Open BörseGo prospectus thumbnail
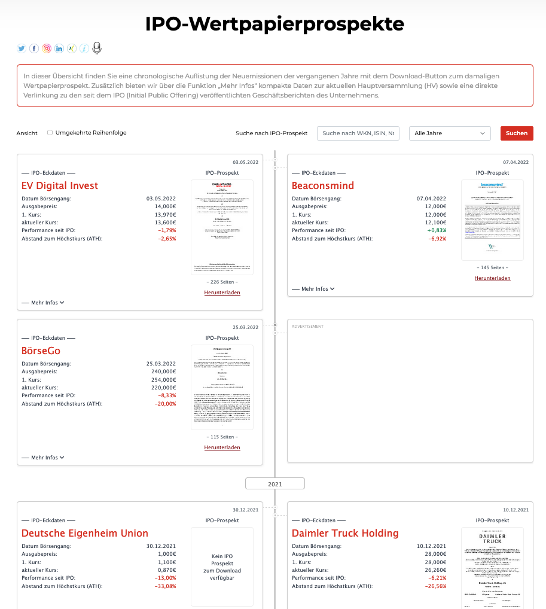Image resolution: width=546 pixels, height=609 pixels. pyautogui.click(x=222, y=387)
